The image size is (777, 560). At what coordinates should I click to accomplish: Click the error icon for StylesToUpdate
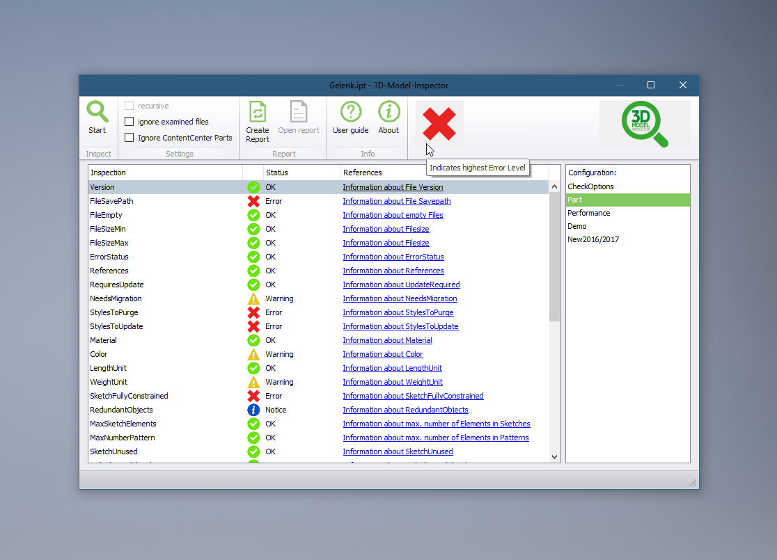pyautogui.click(x=253, y=326)
